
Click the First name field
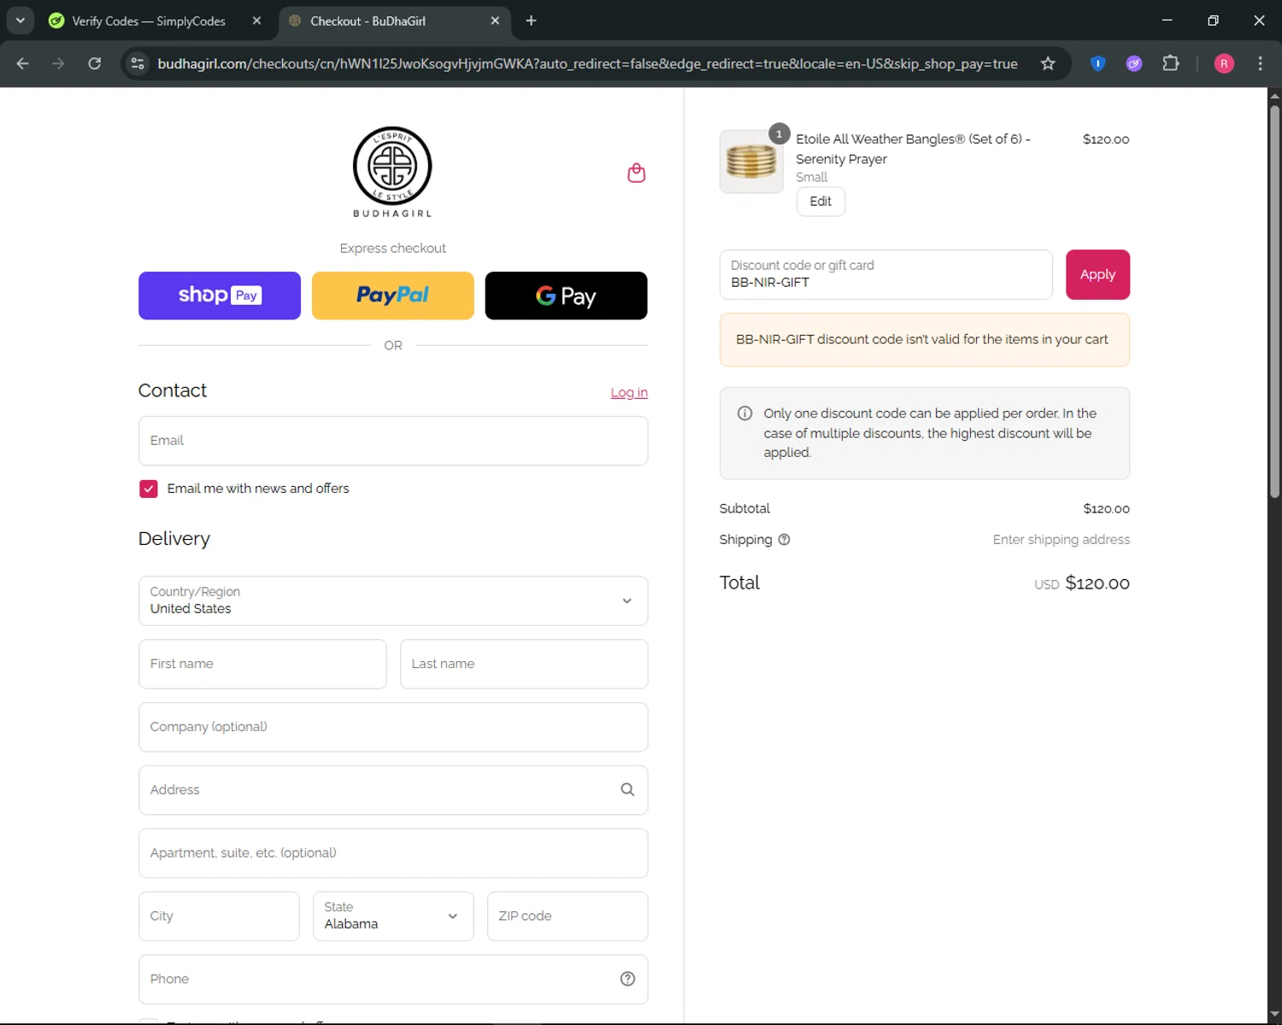(262, 664)
